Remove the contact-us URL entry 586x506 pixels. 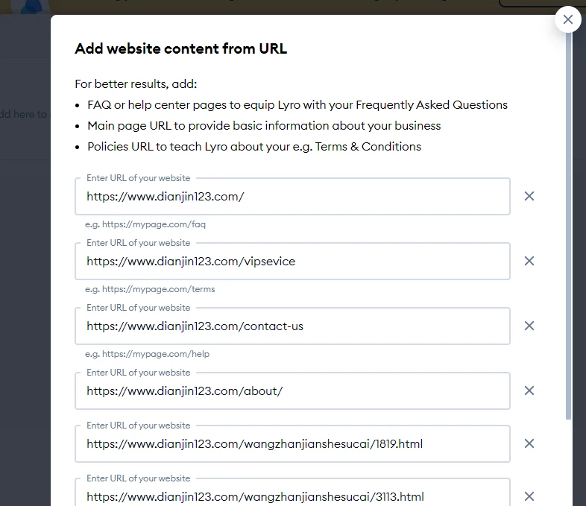(x=529, y=326)
